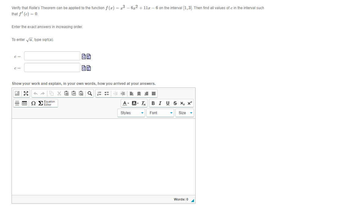Click the Undo arrow
The width and height of the screenshot is (340, 217).
[35, 93]
